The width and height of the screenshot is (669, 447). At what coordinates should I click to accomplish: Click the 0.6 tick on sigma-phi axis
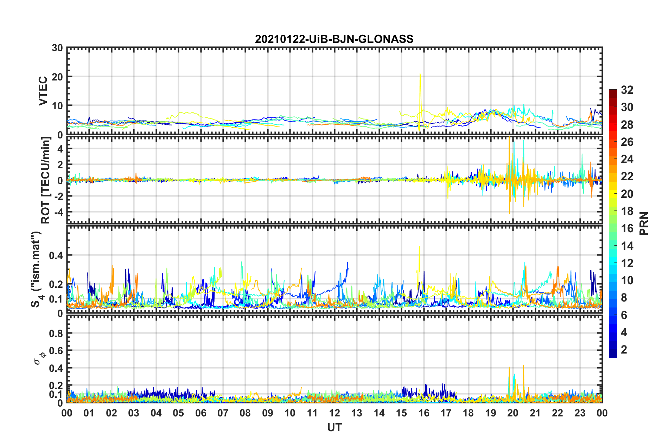click(56, 351)
